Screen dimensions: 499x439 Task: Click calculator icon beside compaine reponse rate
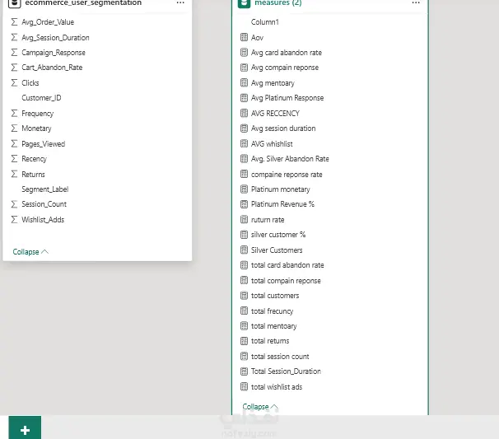(244, 174)
